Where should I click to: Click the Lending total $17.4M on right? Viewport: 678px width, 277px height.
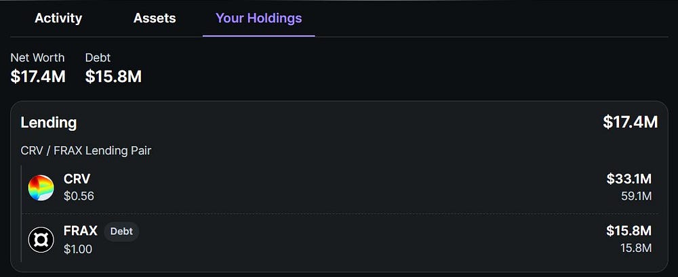point(630,123)
